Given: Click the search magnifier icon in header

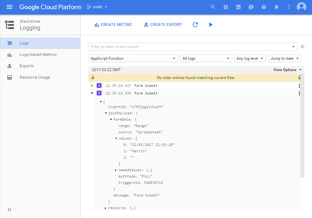Looking at the screenshot, I should click(x=213, y=7).
